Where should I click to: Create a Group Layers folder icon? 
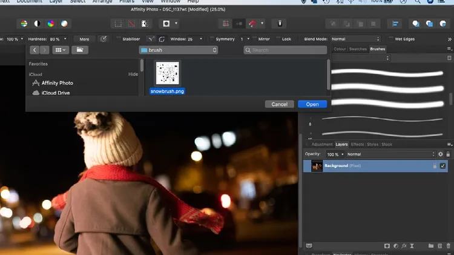[431, 246]
